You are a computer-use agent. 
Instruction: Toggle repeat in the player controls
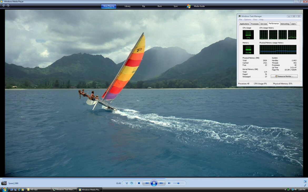pos(132,183)
